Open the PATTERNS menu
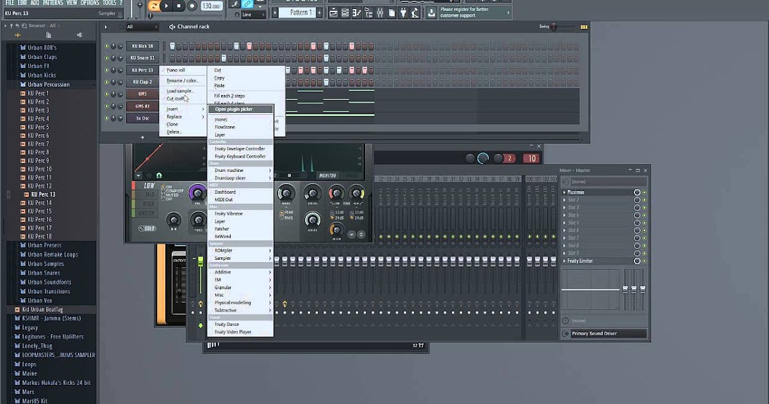Screen dimensions: 769x404 click(x=53, y=3)
